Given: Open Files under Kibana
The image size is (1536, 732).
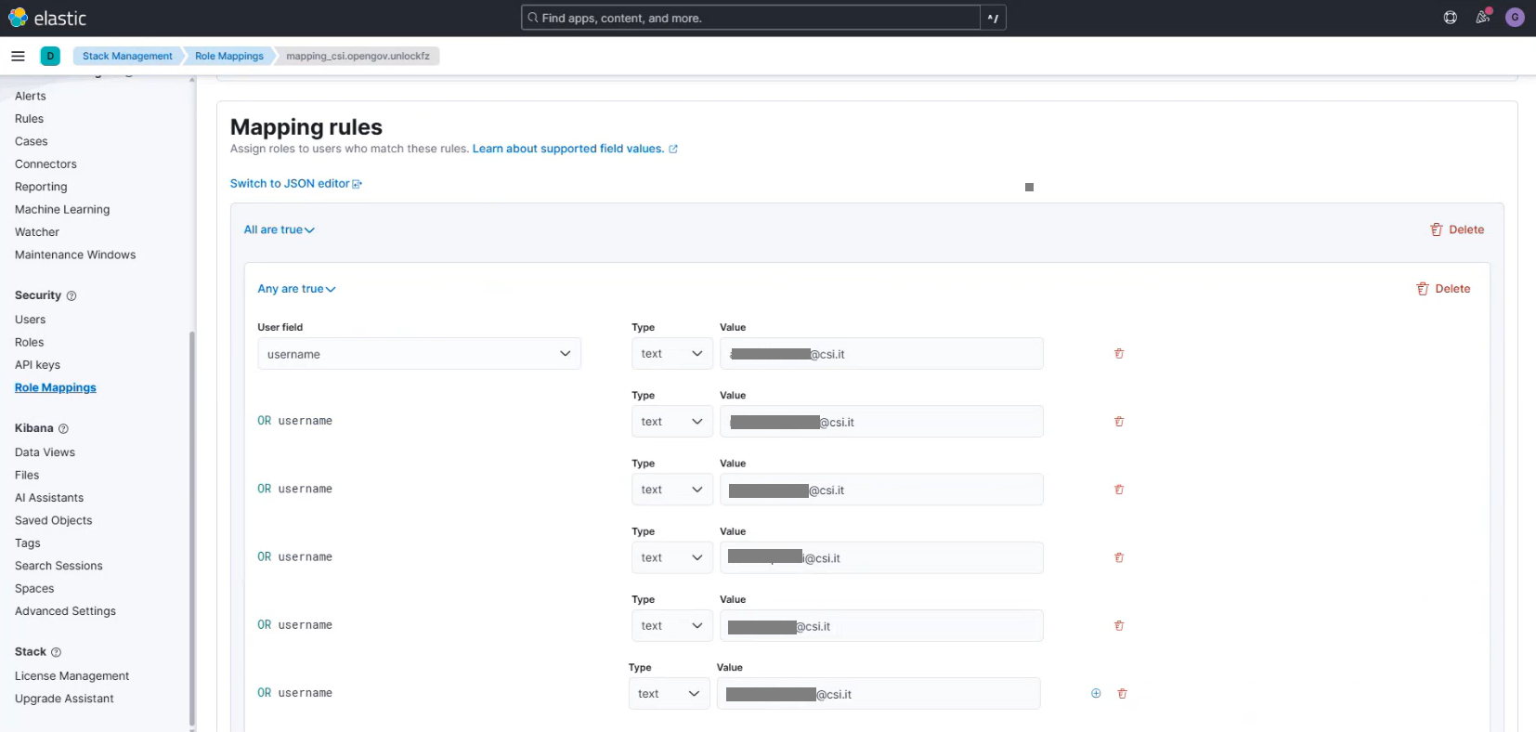Looking at the screenshot, I should [27, 475].
